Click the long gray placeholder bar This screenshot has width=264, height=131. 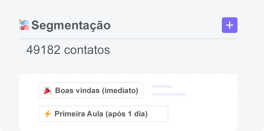[x=169, y=94]
